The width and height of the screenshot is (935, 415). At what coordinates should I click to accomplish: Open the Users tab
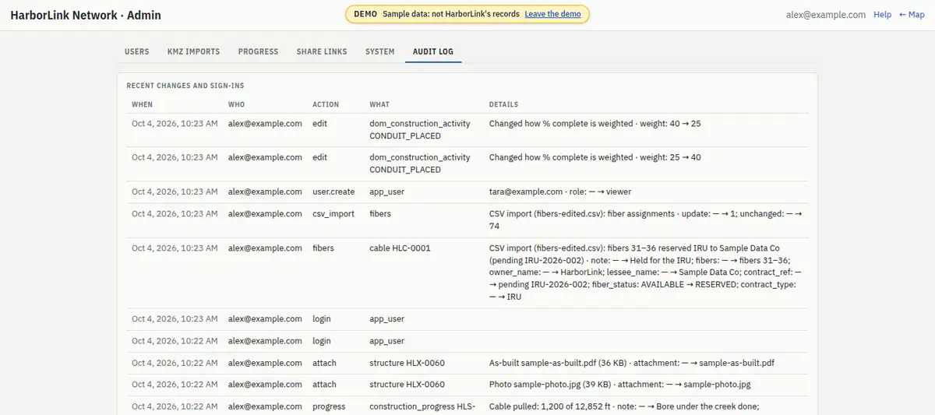pos(137,51)
